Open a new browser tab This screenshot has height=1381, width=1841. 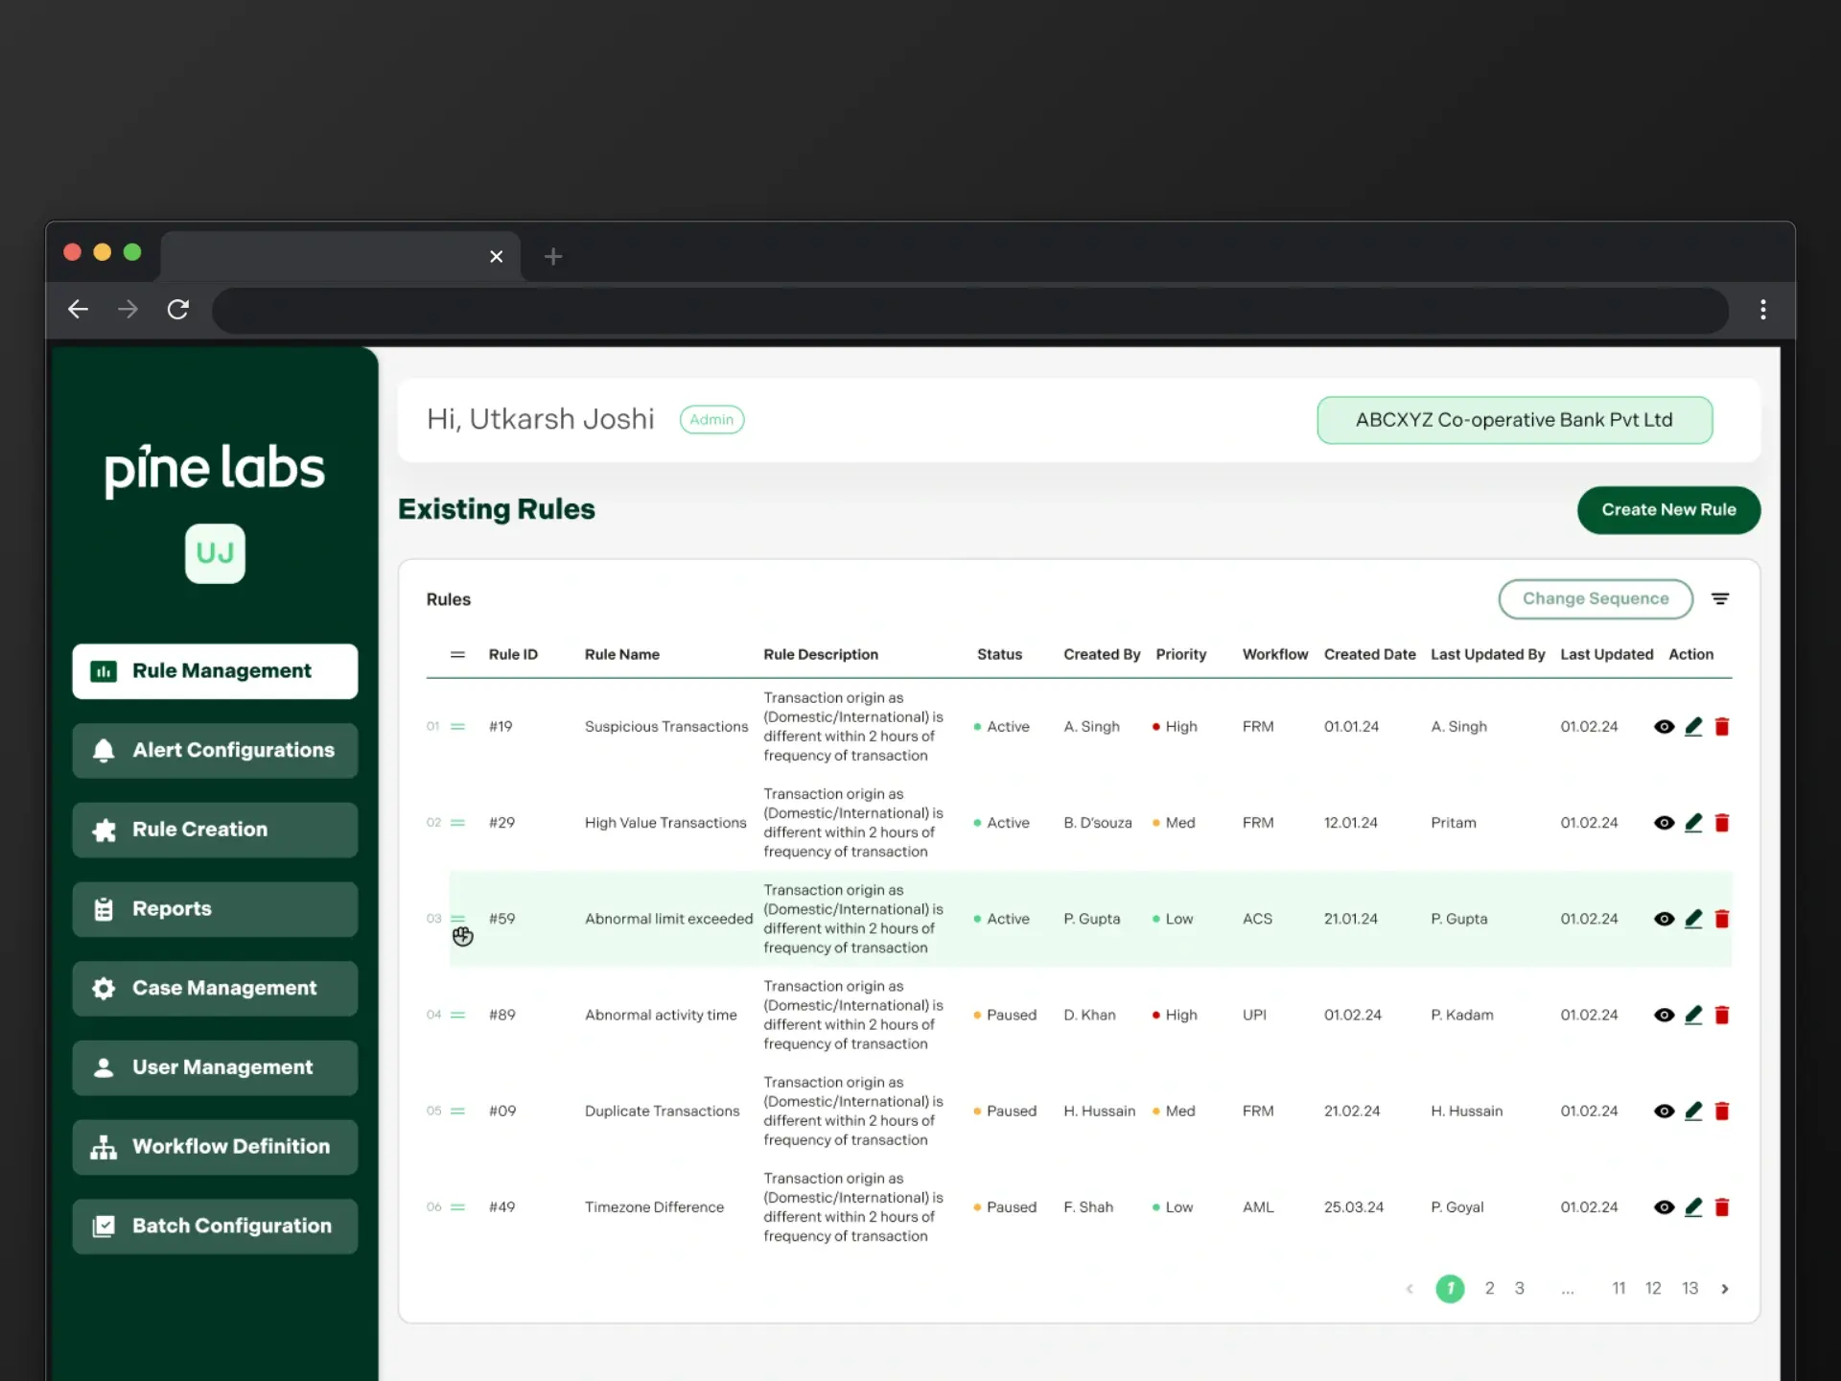pos(553,256)
